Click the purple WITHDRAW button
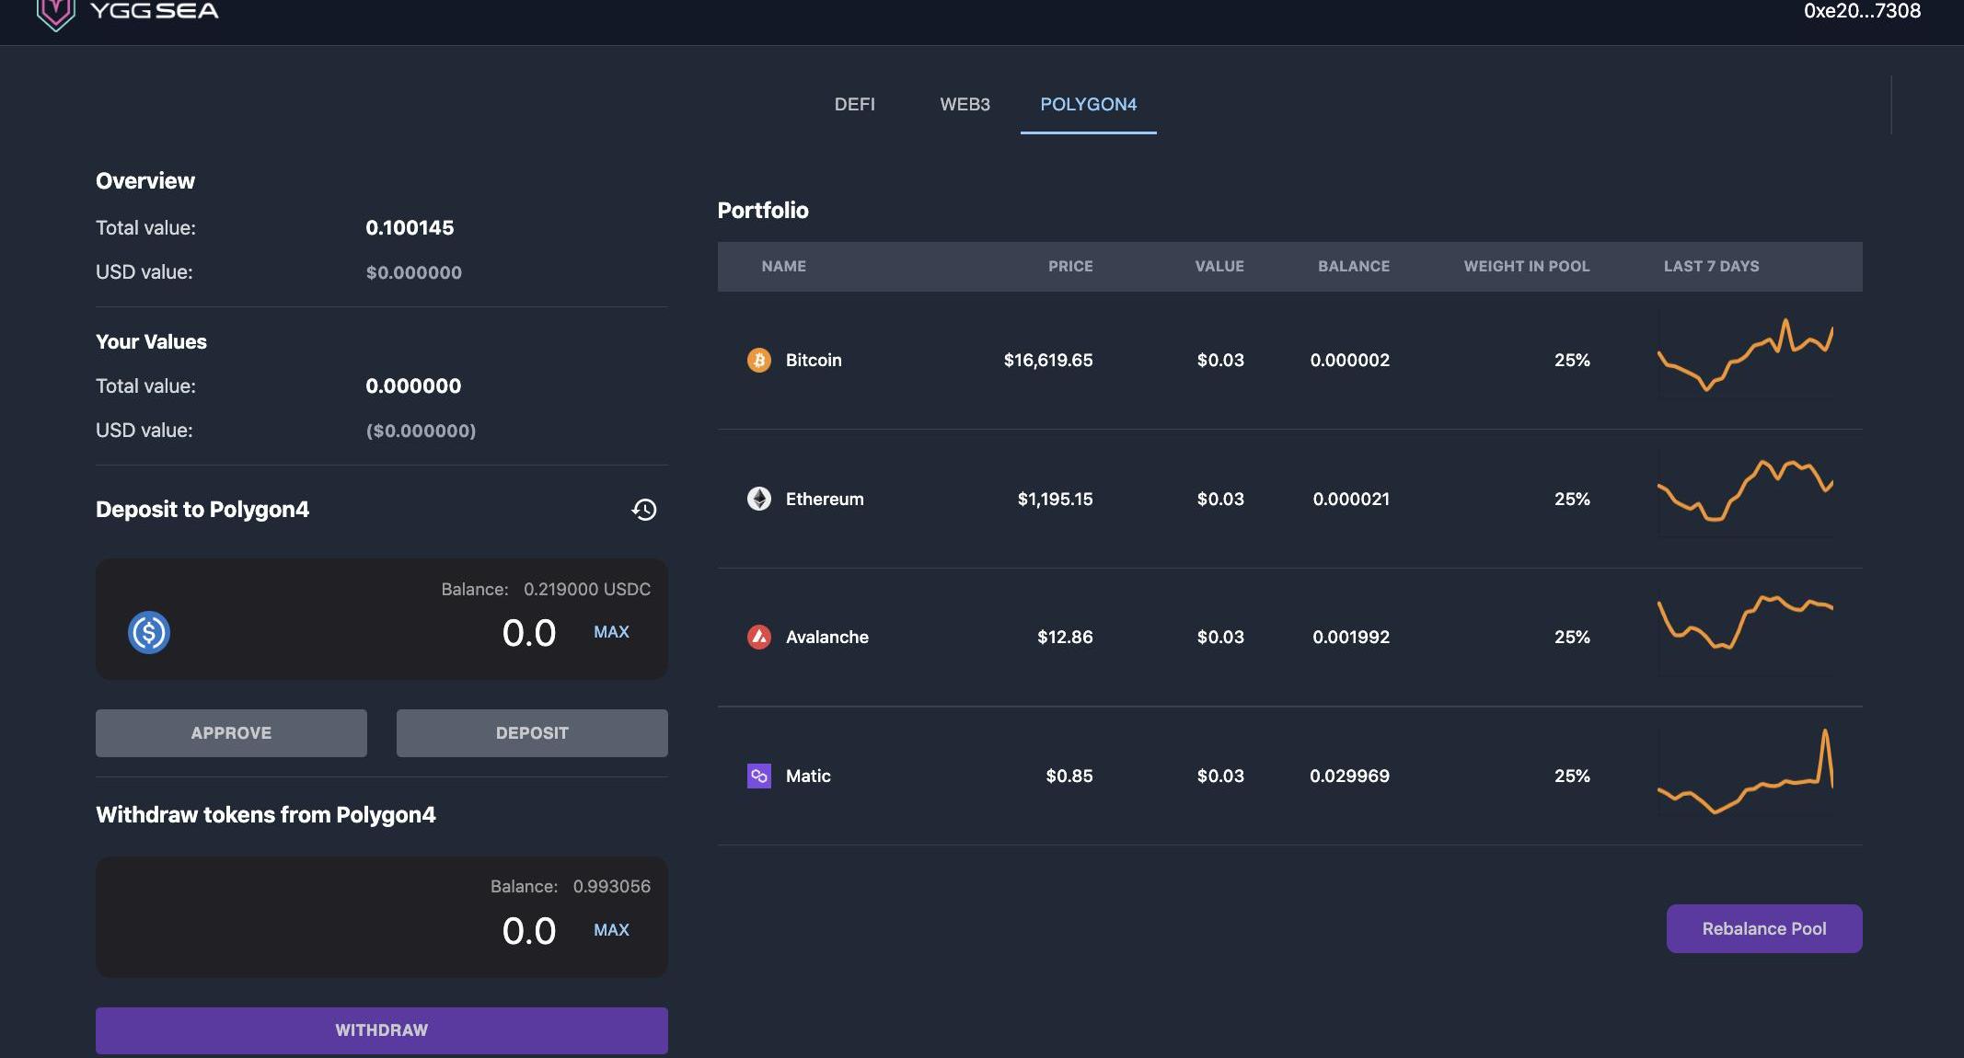1964x1058 pixels. [381, 1029]
